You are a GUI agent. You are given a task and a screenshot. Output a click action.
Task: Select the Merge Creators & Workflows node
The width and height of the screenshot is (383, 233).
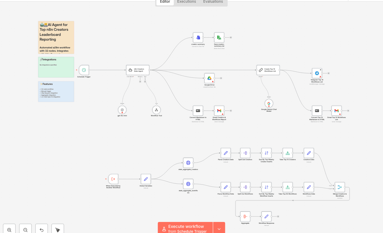pos(340,187)
